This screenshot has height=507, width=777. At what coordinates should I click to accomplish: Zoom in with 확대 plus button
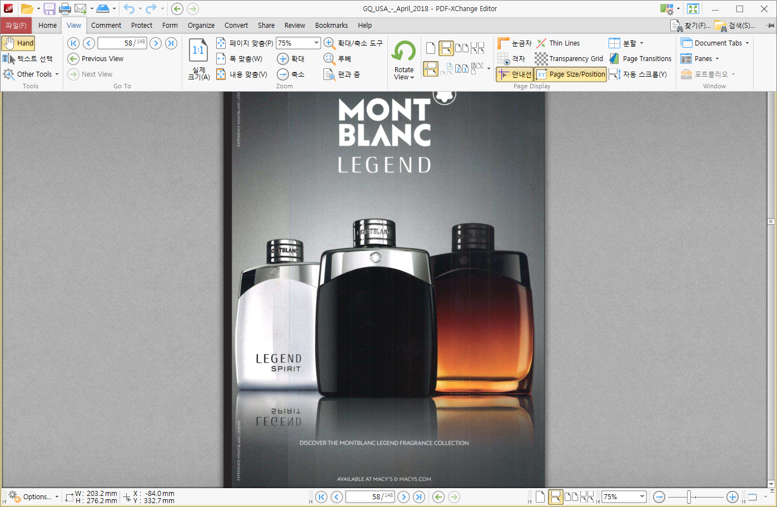coord(291,58)
